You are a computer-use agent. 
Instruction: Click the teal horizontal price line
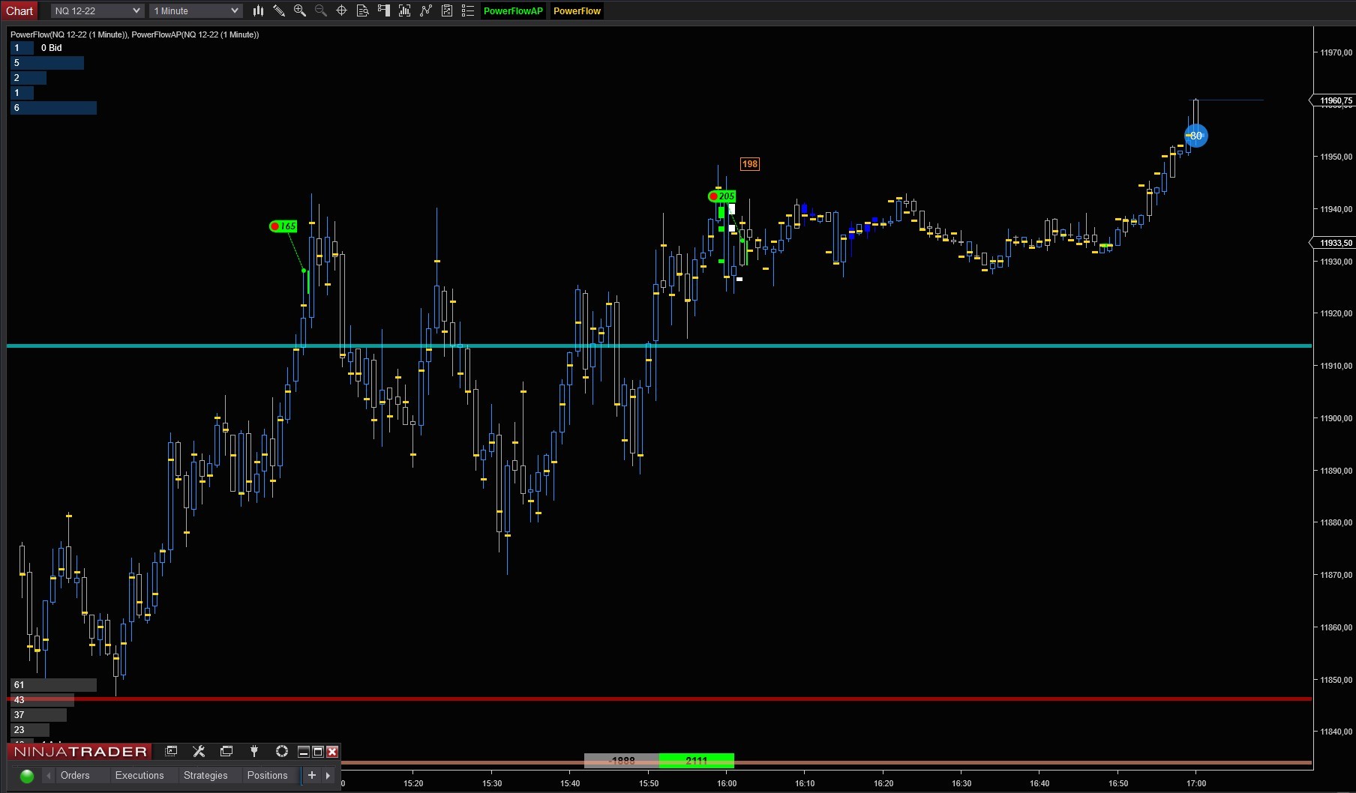660,346
